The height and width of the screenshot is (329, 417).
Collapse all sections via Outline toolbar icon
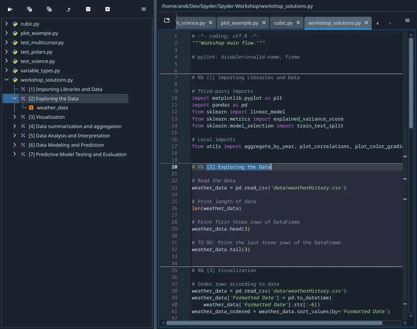tap(29, 9)
